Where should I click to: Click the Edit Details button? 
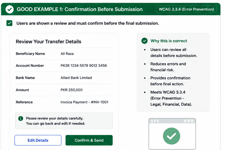(38, 140)
